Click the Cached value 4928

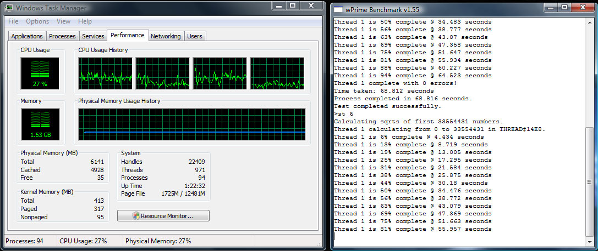97,170
